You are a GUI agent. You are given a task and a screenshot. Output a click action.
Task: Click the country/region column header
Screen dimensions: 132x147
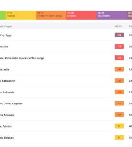click(6, 26)
